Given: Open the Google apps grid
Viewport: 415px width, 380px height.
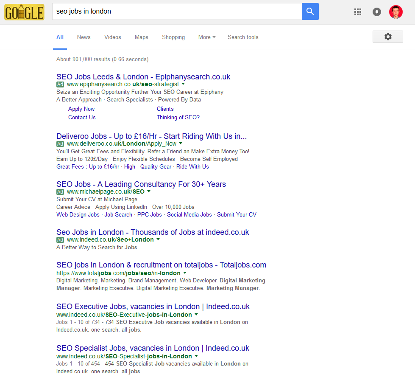Looking at the screenshot, I should click(x=358, y=11).
